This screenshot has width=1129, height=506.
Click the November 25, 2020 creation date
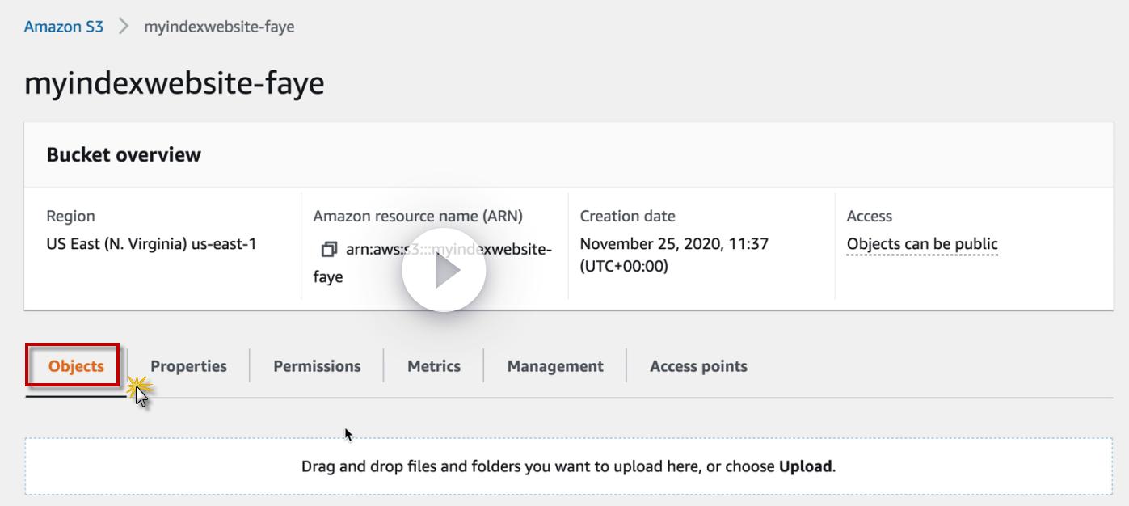click(x=674, y=244)
